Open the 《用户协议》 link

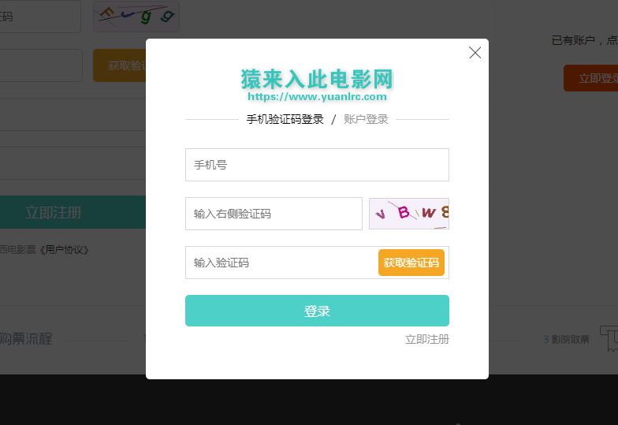[x=64, y=250]
